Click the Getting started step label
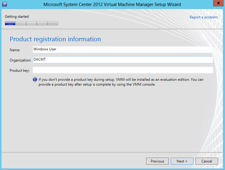This screenshot has width=225, height=170. coord(17,17)
